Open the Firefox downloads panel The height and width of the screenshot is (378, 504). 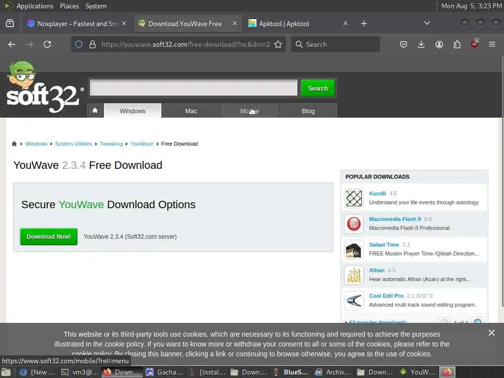click(421, 44)
